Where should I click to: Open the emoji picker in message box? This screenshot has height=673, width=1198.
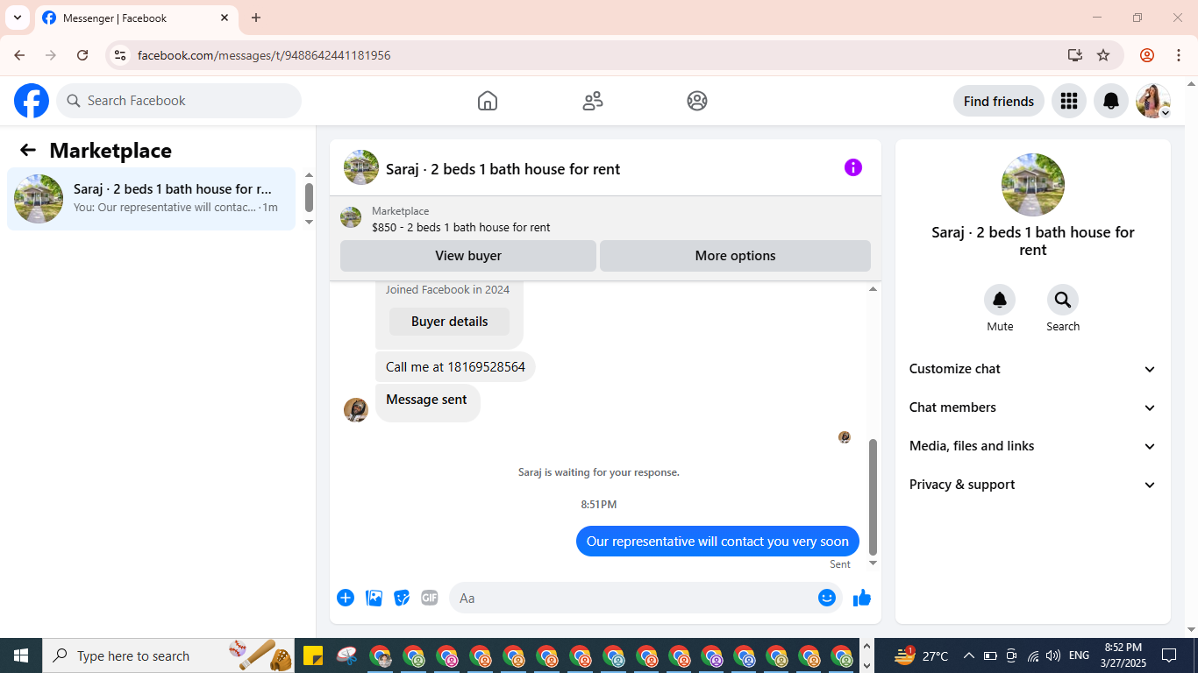[827, 598]
